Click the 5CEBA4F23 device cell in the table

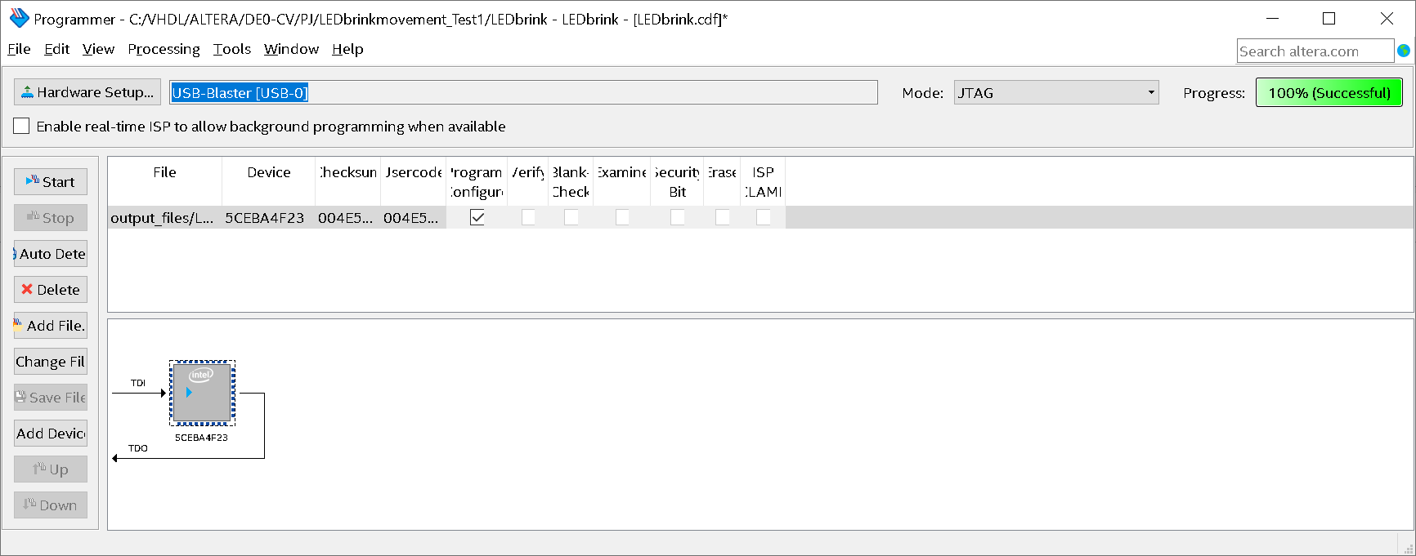pos(268,217)
